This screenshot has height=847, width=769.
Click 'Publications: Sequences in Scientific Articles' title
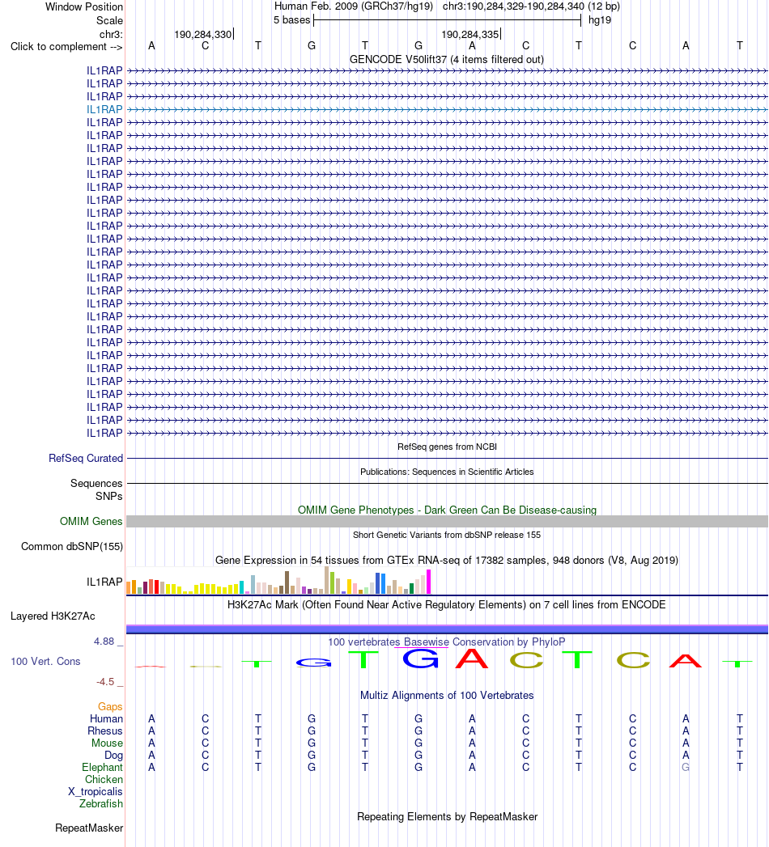[447, 472]
